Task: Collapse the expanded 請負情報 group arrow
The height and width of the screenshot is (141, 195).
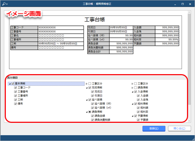Action: (x=87, y=112)
